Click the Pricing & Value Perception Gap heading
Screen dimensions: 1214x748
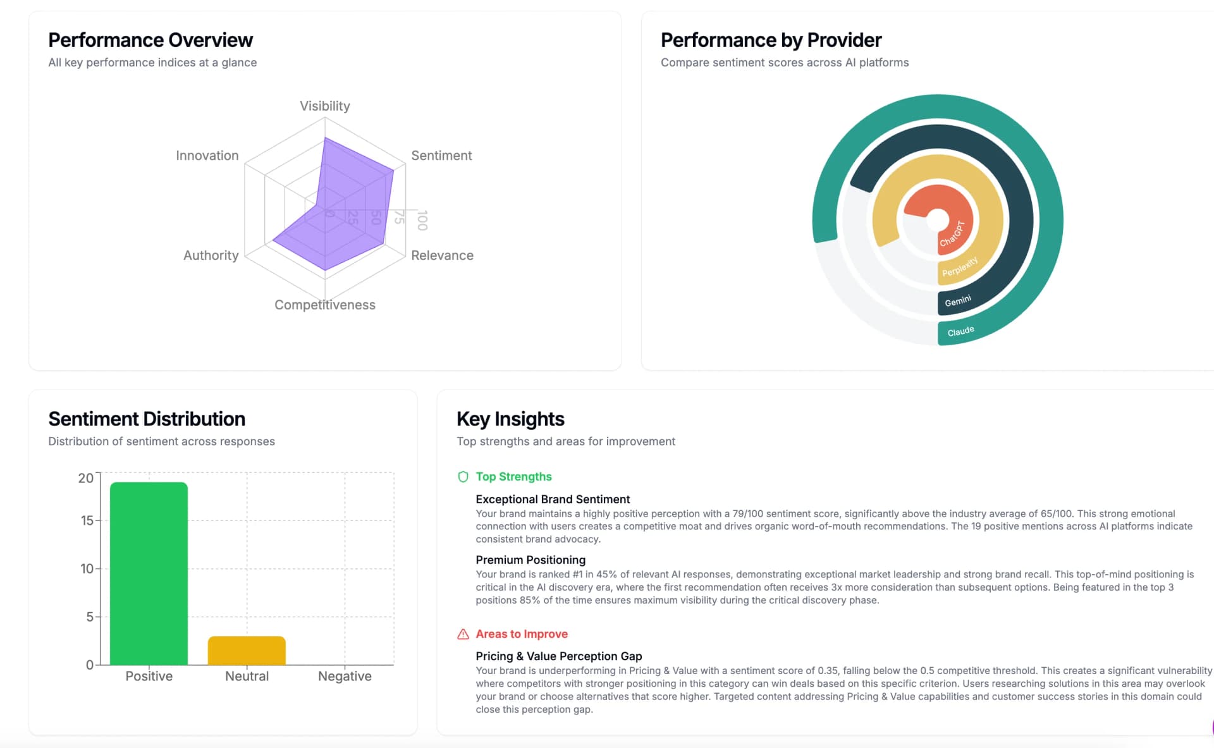click(559, 656)
